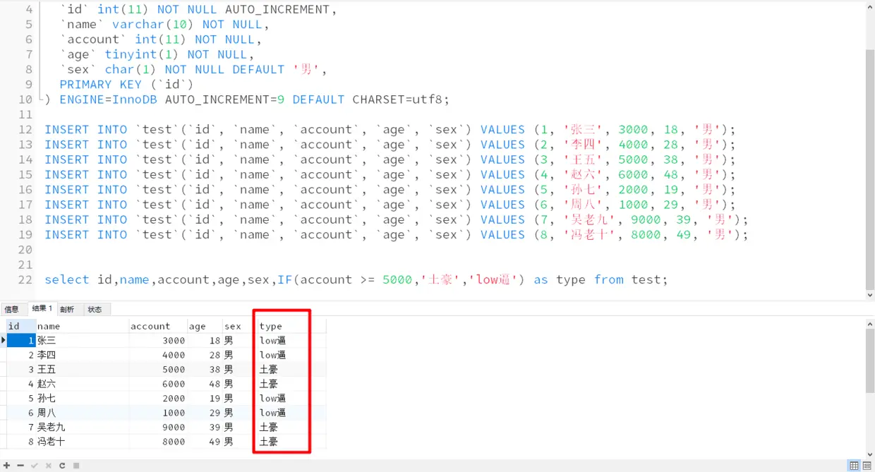The height and width of the screenshot is (472, 875).
Task: Click the results scrollbar up arrow
Action: [870, 324]
